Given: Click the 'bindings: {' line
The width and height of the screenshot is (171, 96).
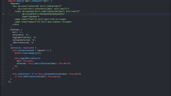Looking at the screenshot, I should point(16,30).
